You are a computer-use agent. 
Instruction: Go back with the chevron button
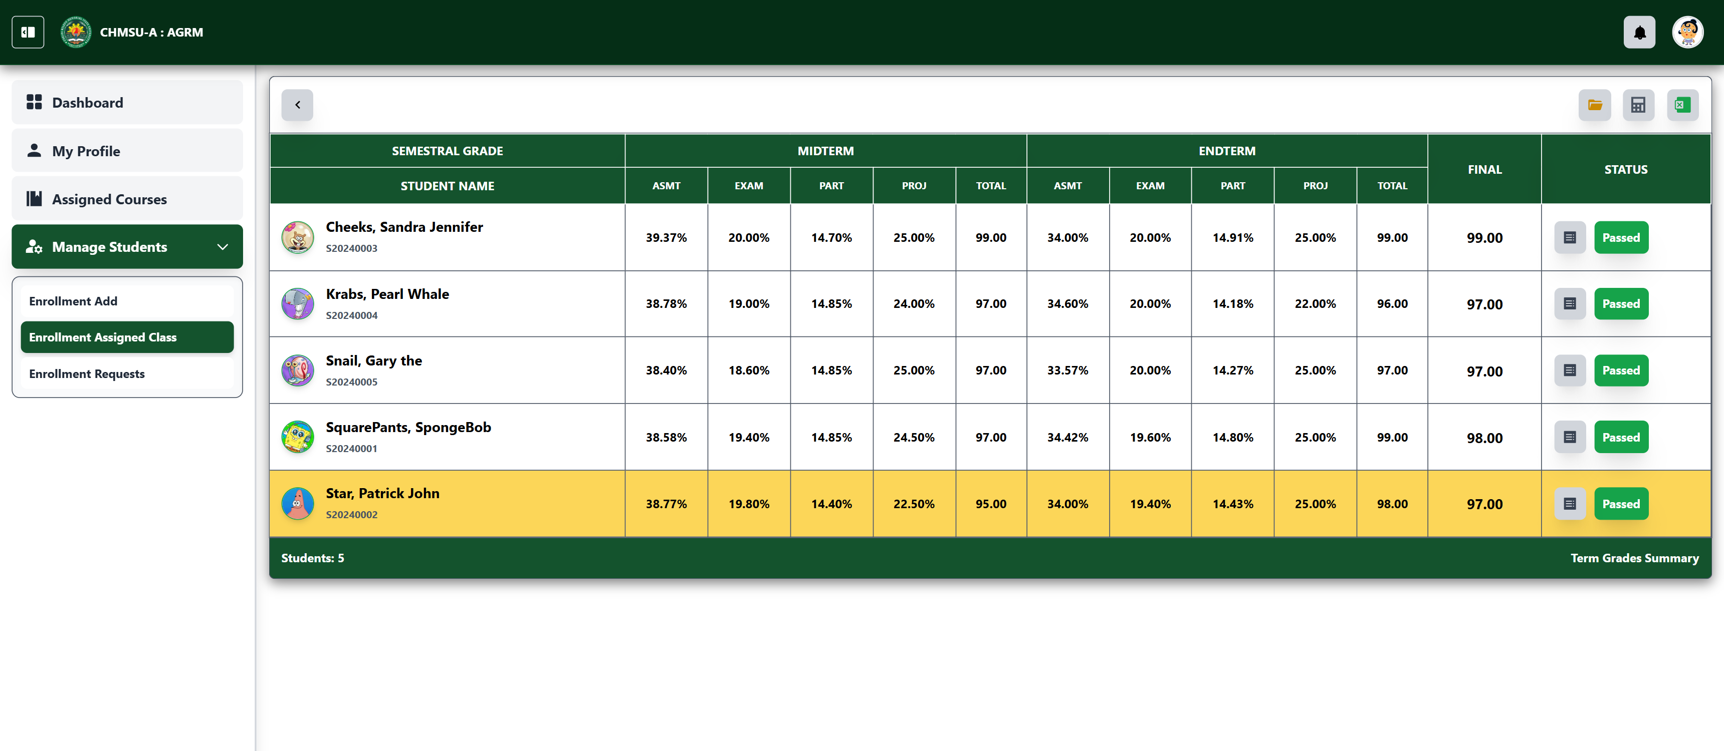(x=297, y=105)
